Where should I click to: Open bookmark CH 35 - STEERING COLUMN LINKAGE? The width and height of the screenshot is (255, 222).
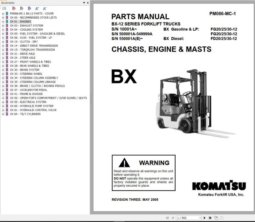[x=33, y=82]
